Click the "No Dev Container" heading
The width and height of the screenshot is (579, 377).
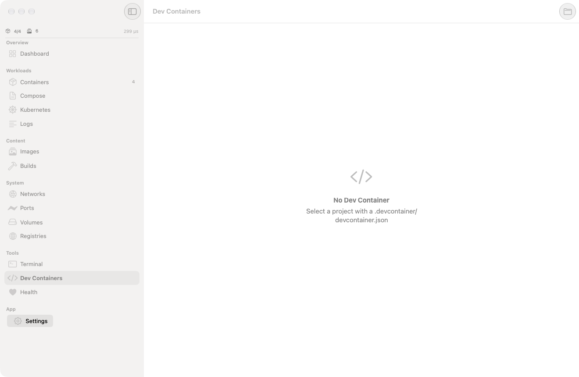point(361,200)
